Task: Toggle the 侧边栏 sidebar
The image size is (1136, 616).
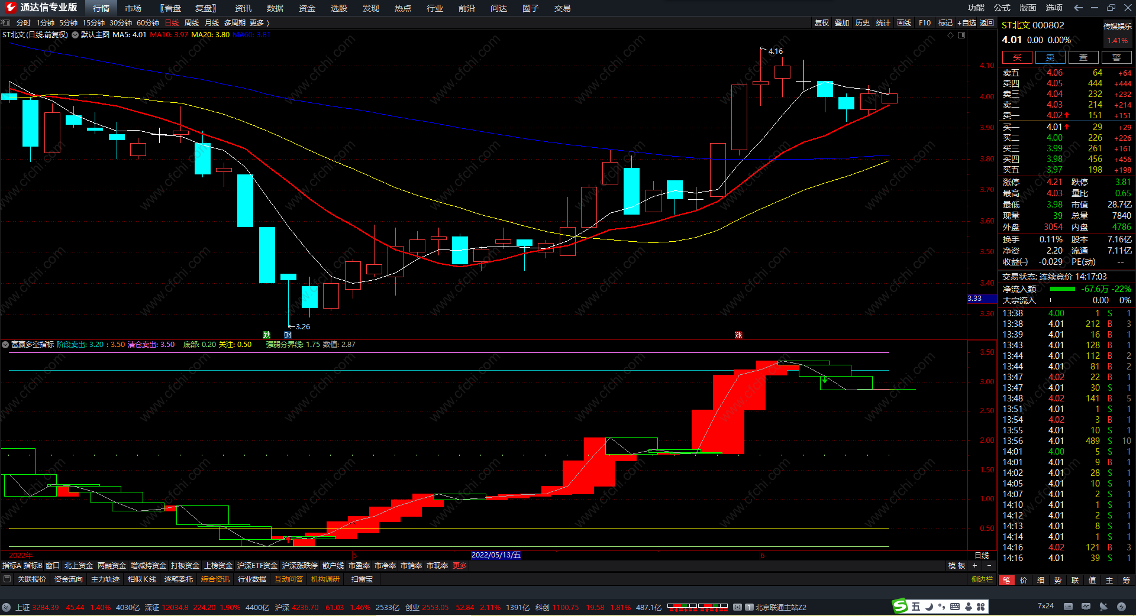Action: point(982,579)
